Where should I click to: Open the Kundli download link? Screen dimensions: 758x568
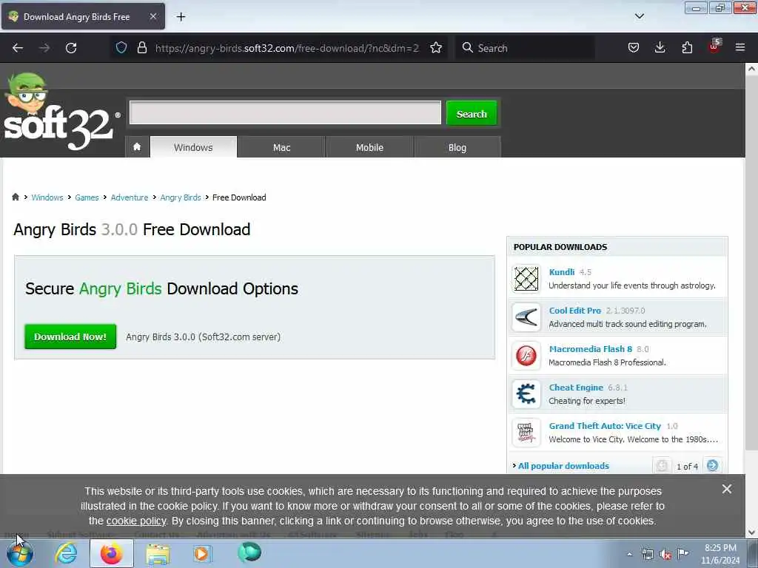[x=562, y=272]
